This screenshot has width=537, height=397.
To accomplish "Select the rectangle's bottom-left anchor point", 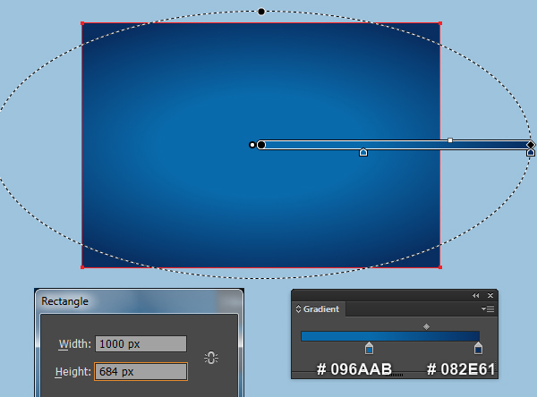I will coord(82,267).
